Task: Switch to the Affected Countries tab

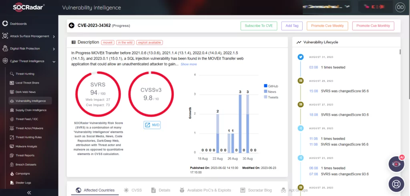Action: [x=95, y=190]
